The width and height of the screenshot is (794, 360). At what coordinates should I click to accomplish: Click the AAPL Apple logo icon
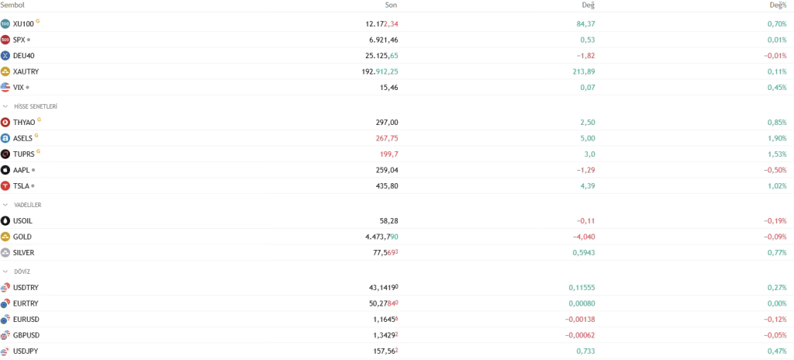(5, 170)
